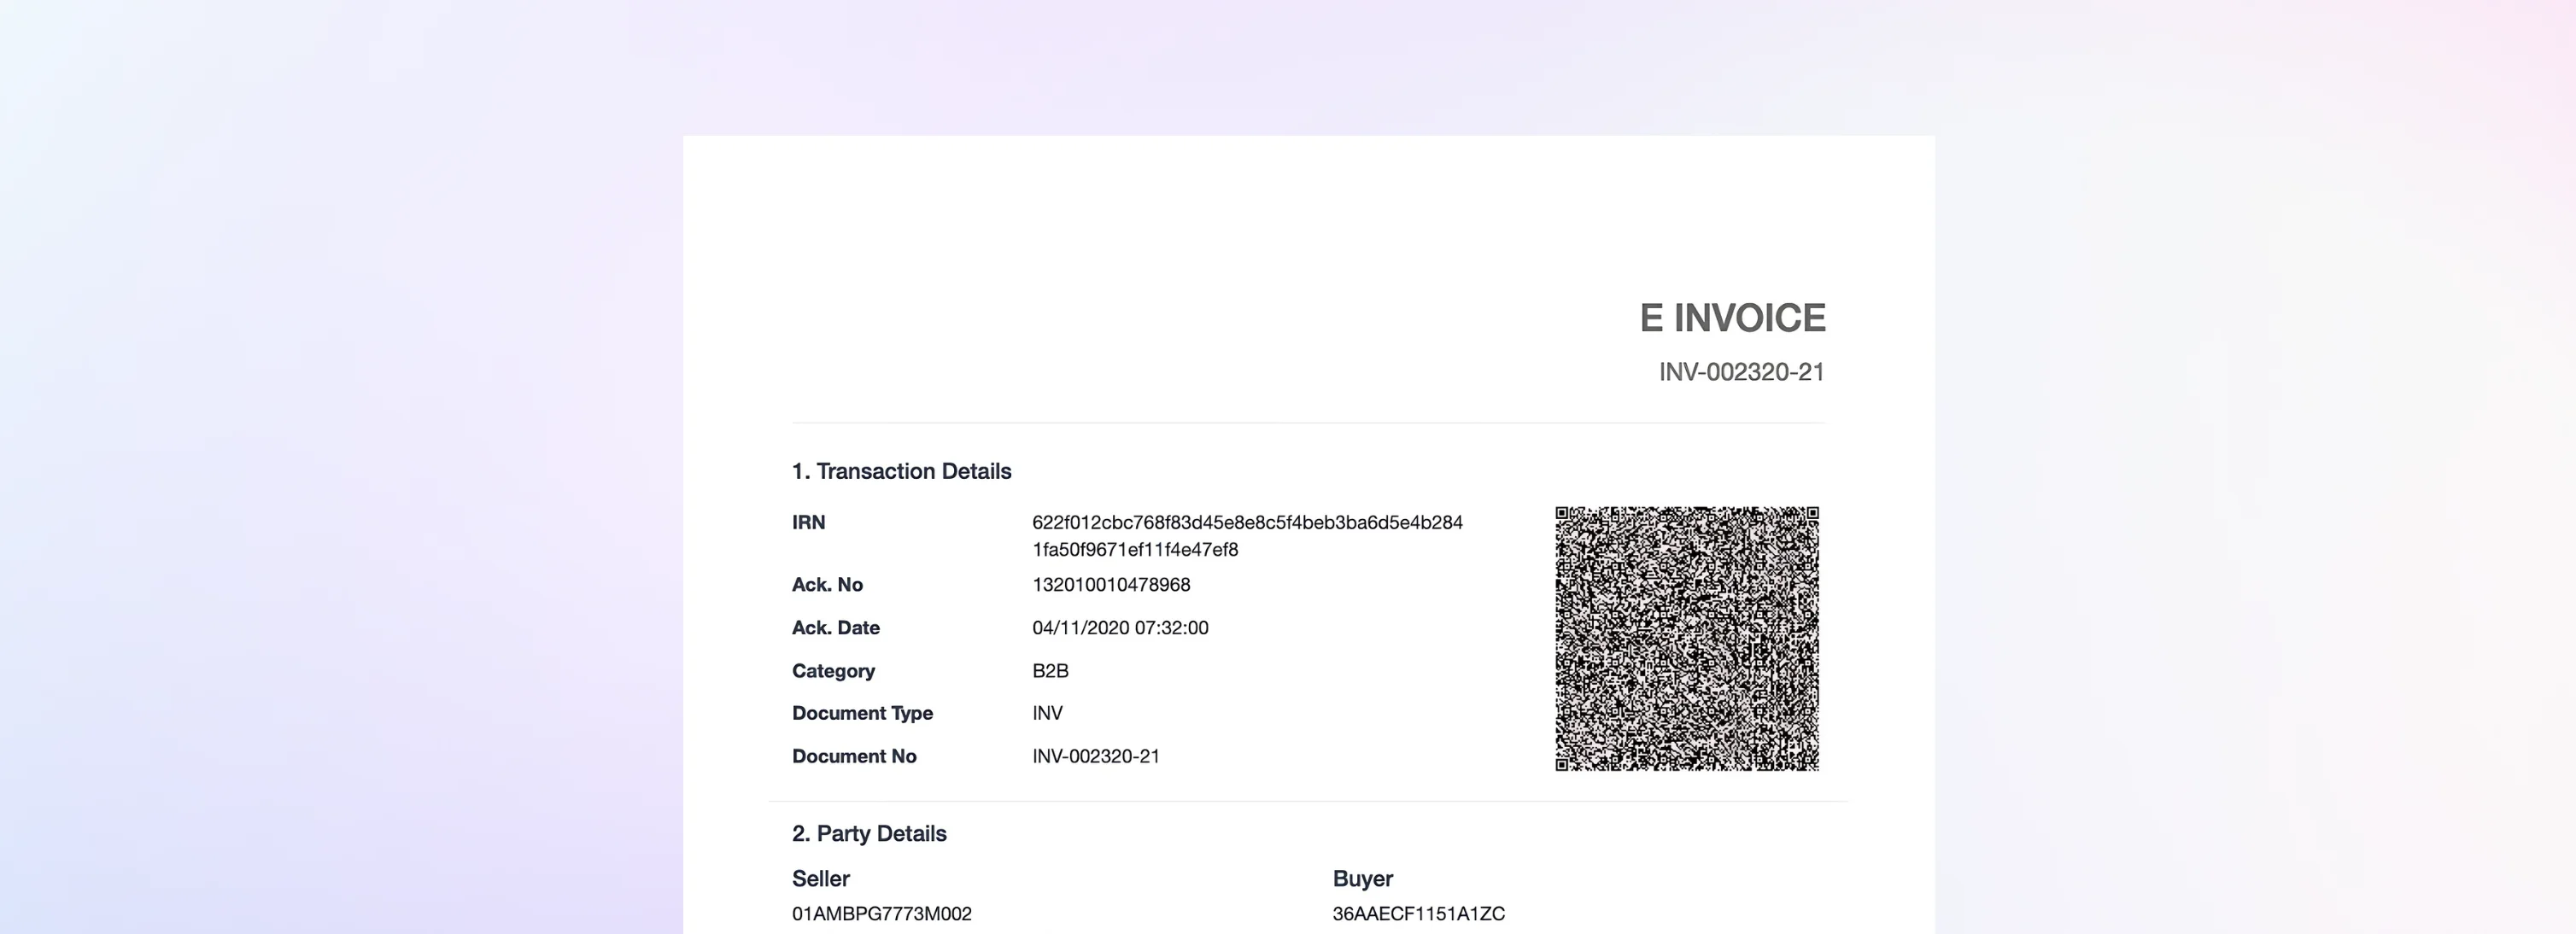The width and height of the screenshot is (2576, 934).
Task: Click the E INVOICE heading
Action: click(x=1731, y=318)
